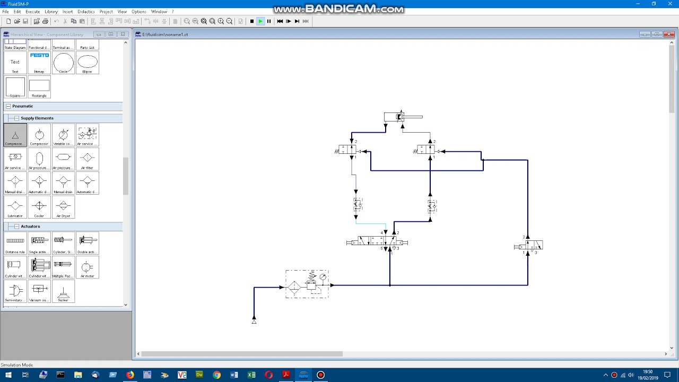Image resolution: width=679 pixels, height=382 pixels.
Task: Select the Variable compressor component
Action: pos(63,136)
